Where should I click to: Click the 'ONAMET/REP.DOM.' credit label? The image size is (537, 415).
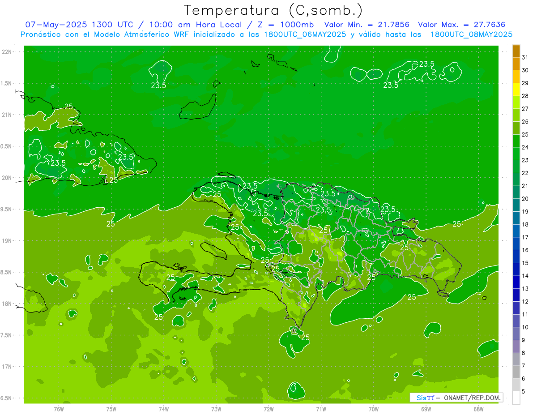coord(472,398)
